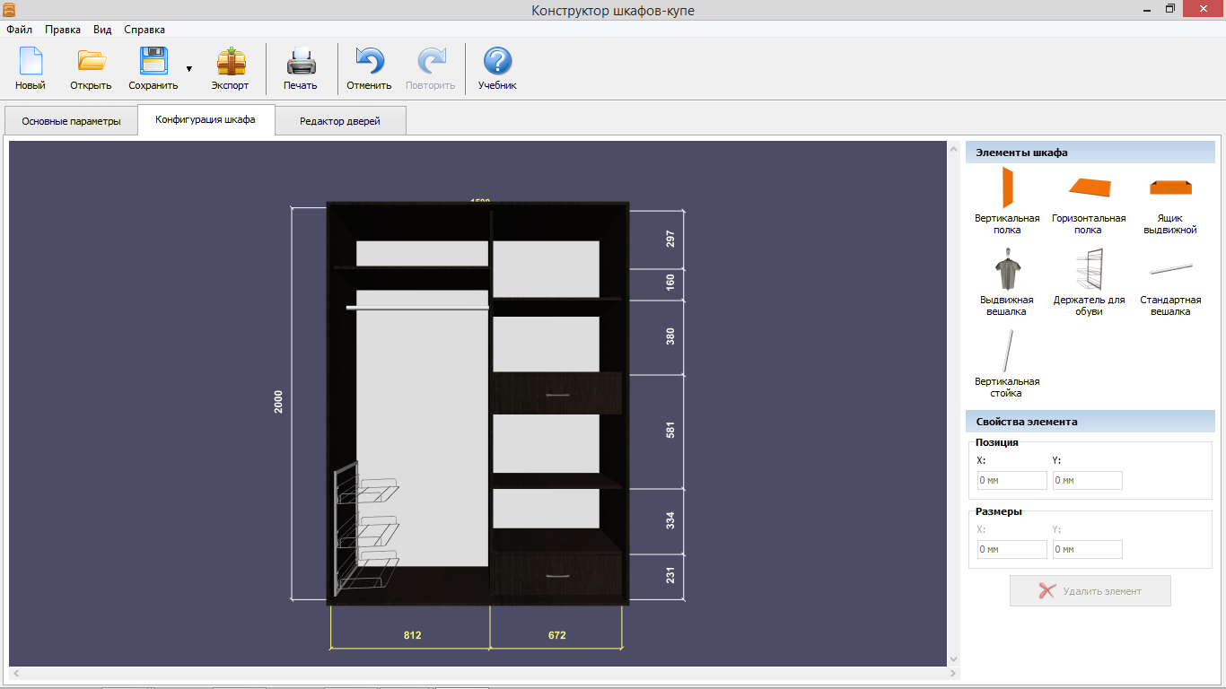This screenshot has width=1226, height=689.
Task: Click the Элементы шкафа panel header
Action: click(x=1090, y=153)
